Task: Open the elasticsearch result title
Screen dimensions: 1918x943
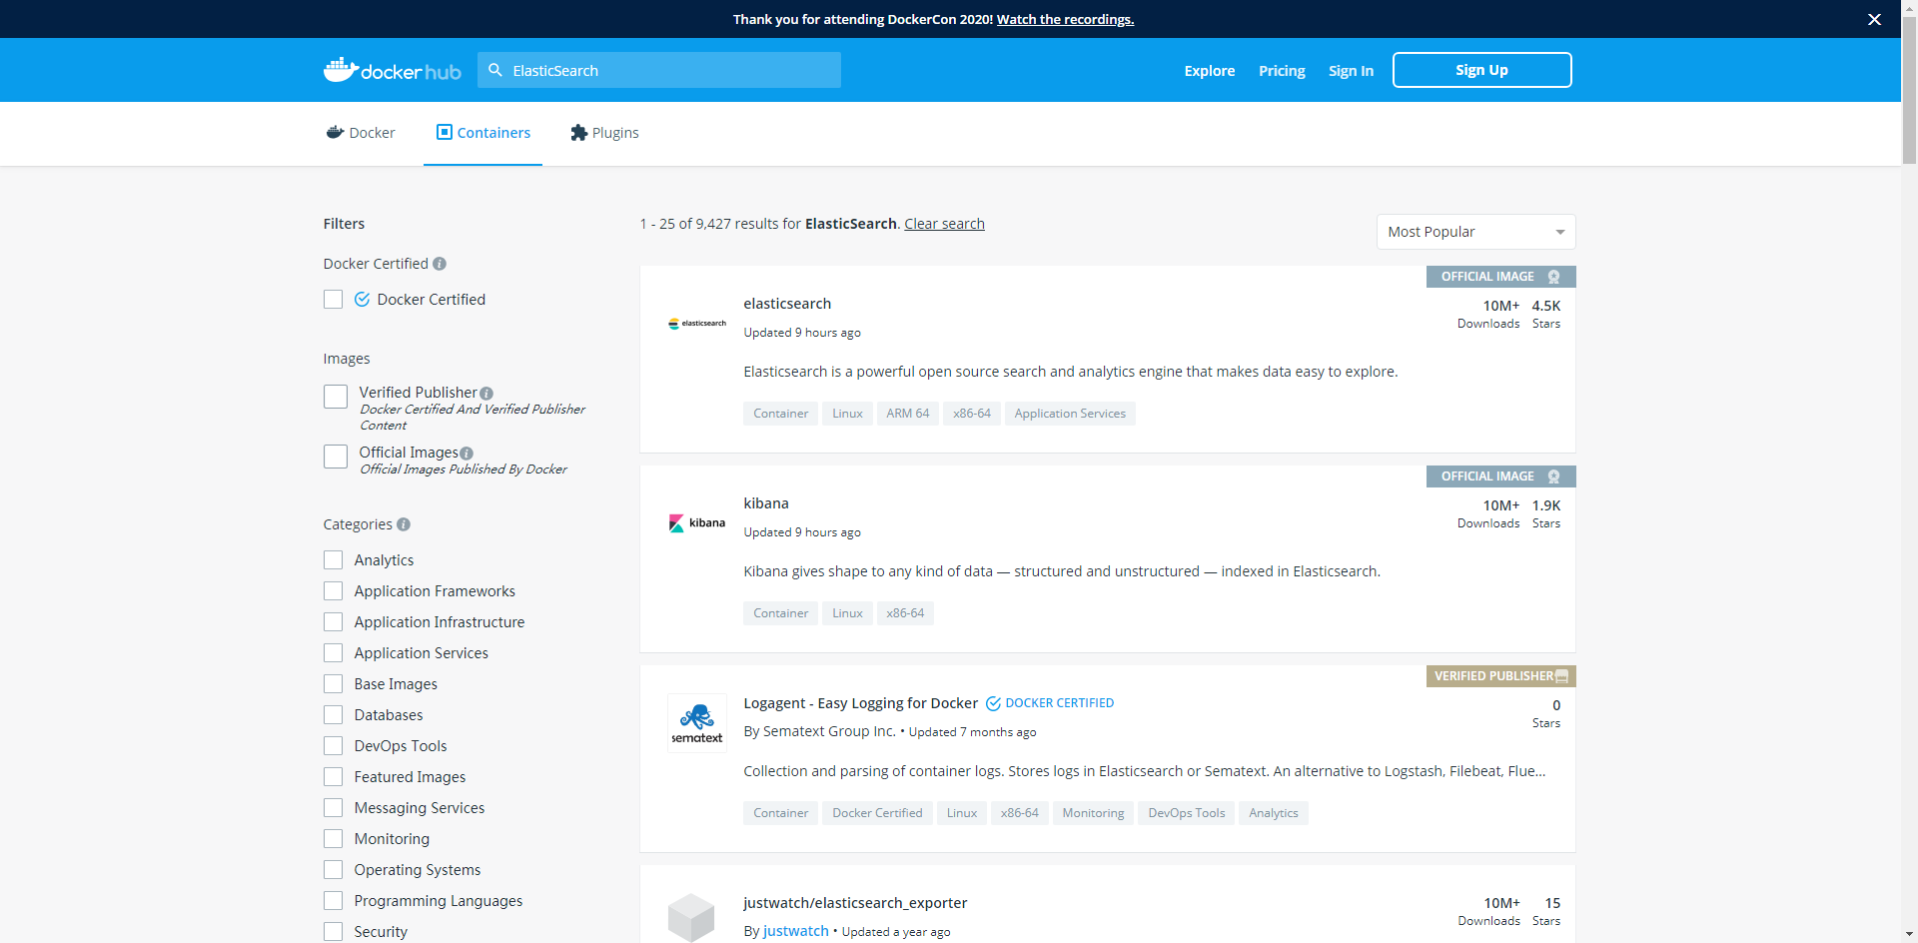Action: click(x=787, y=304)
